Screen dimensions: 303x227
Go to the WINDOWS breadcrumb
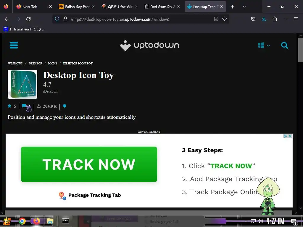click(15, 63)
